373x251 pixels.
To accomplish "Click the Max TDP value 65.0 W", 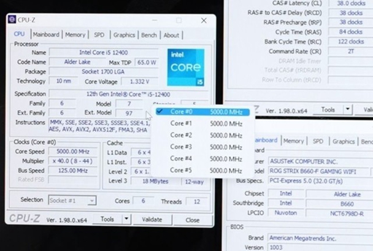I will (x=147, y=63).
